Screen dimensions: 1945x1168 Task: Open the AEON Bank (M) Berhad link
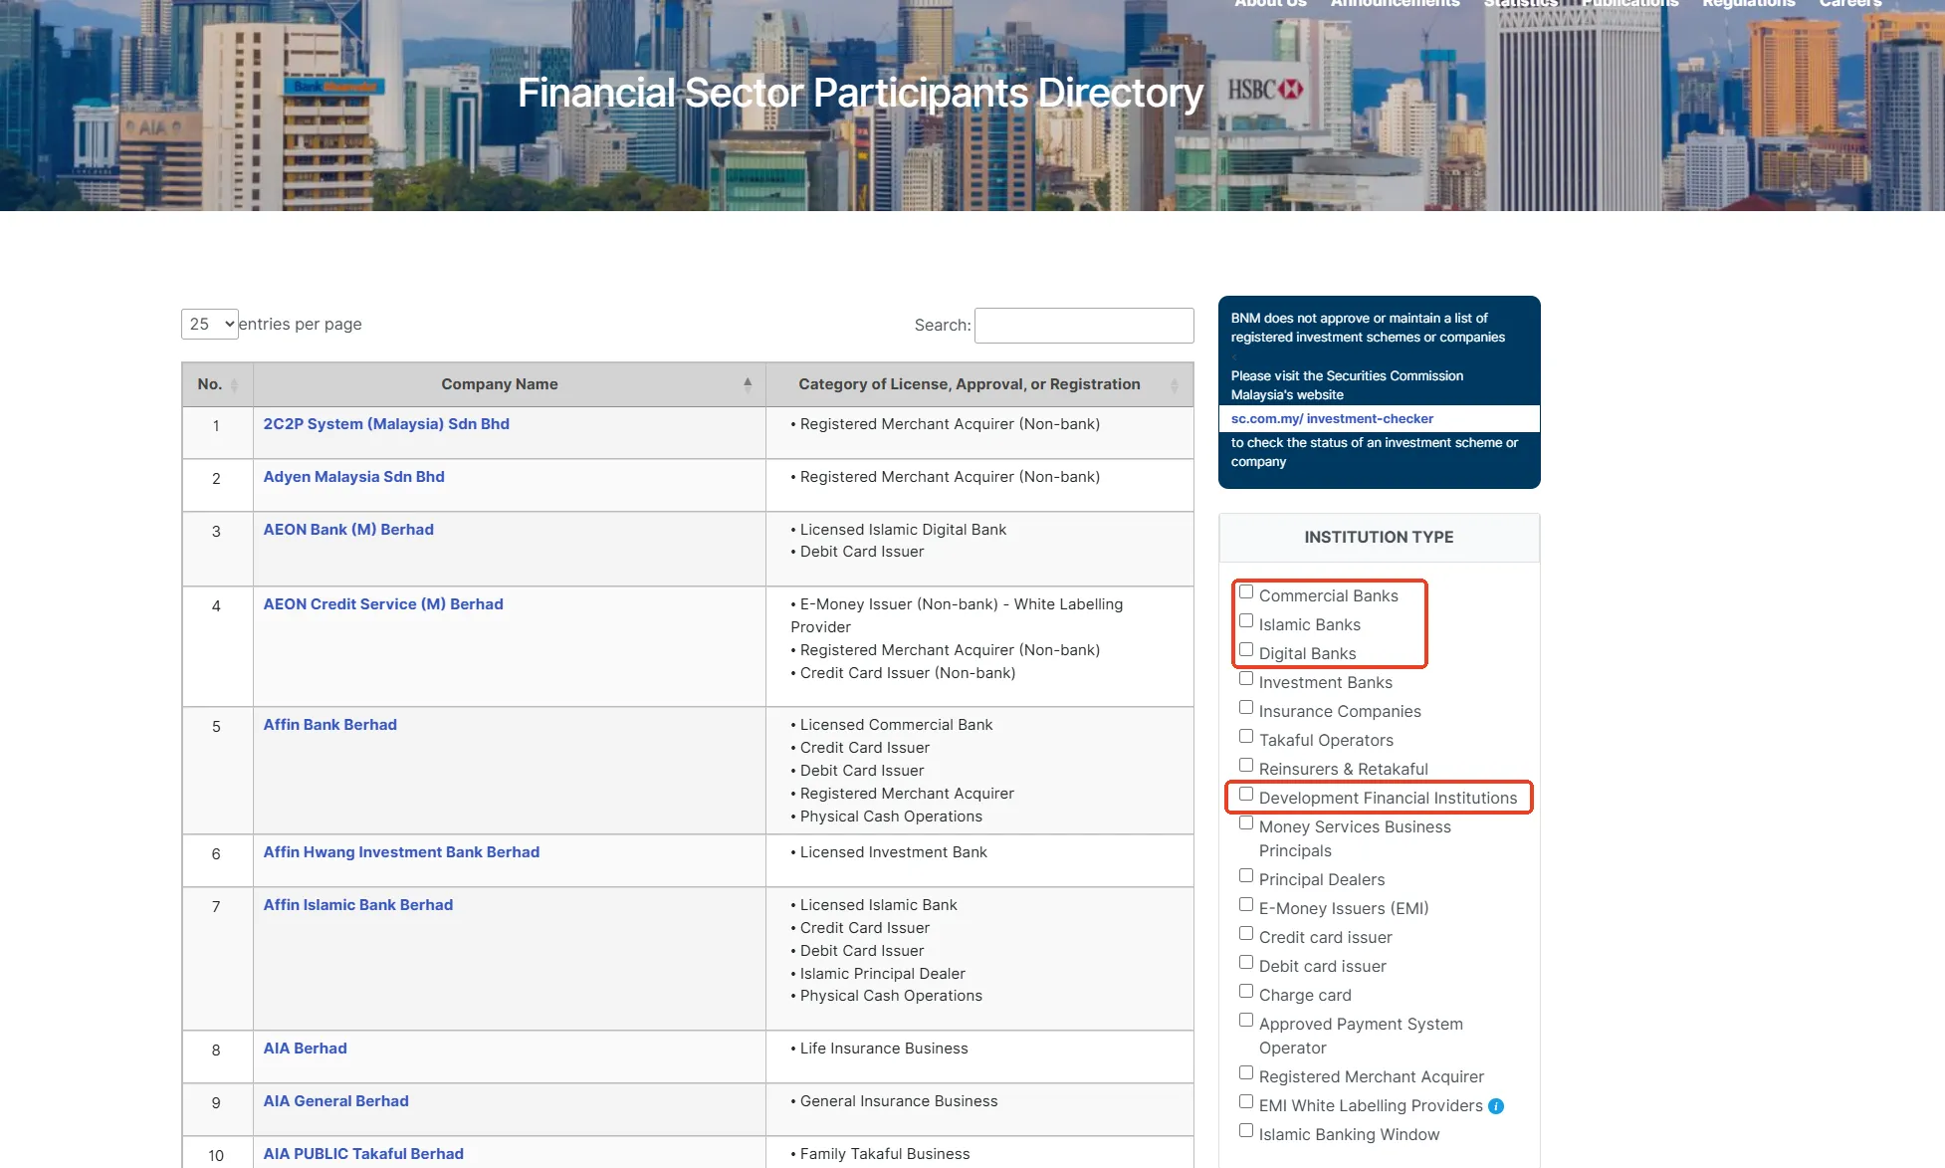click(x=348, y=530)
